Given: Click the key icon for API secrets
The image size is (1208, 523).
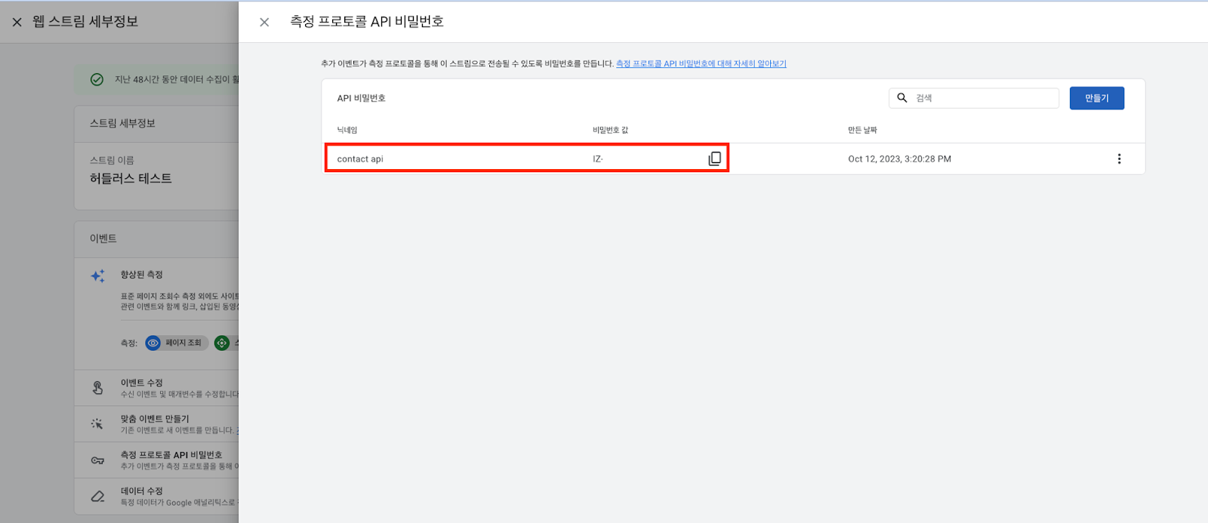Looking at the screenshot, I should [97, 460].
